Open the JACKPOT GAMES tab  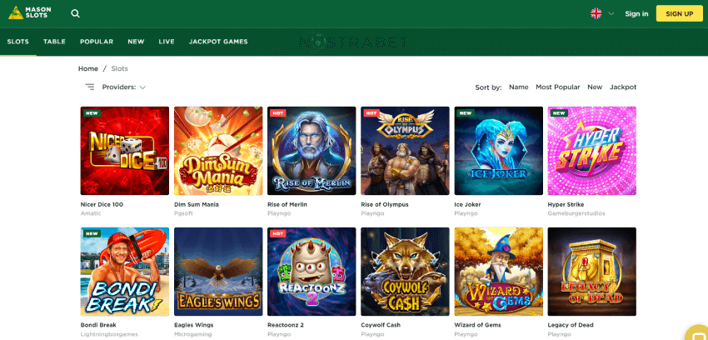coord(218,42)
